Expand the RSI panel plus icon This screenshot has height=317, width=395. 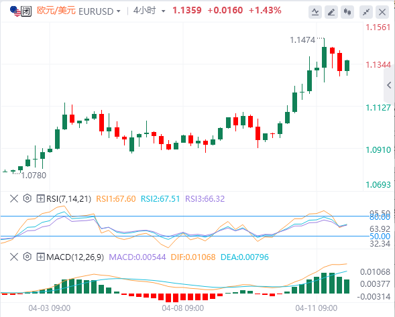(40, 198)
